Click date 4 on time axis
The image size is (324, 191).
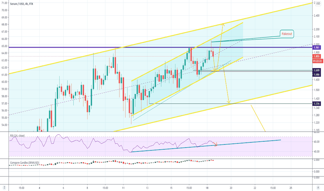[40, 188]
